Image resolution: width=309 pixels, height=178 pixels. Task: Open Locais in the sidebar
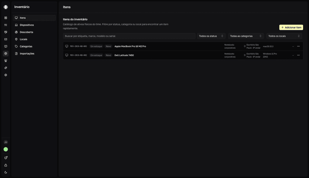click(x=34, y=39)
